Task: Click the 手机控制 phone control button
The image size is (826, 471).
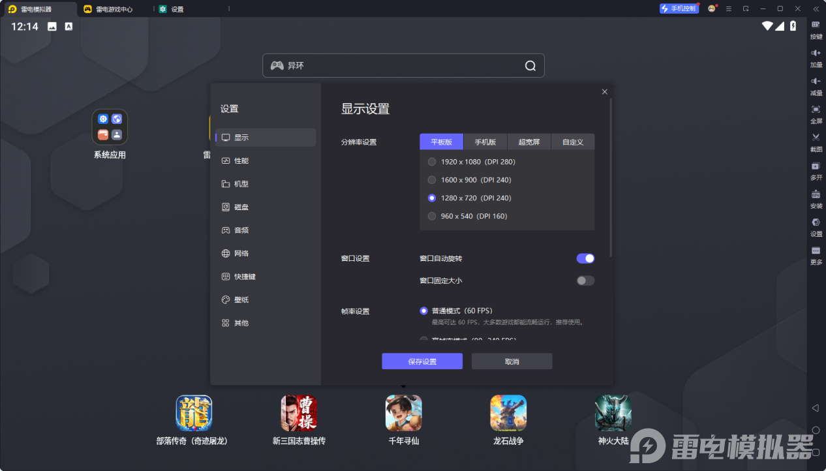Action: 679,9
